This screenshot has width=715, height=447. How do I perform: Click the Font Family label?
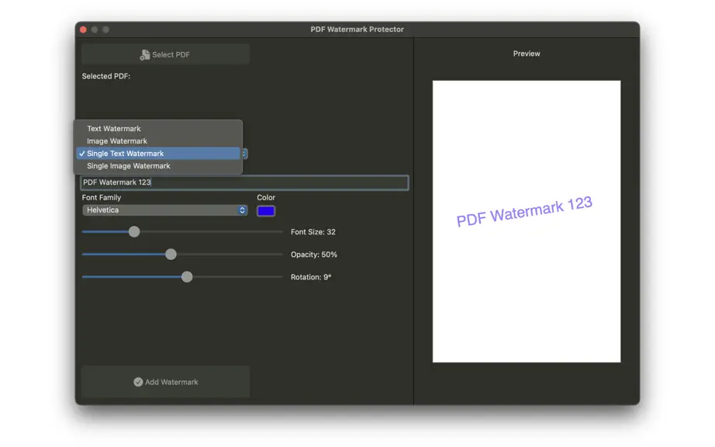[x=102, y=197]
